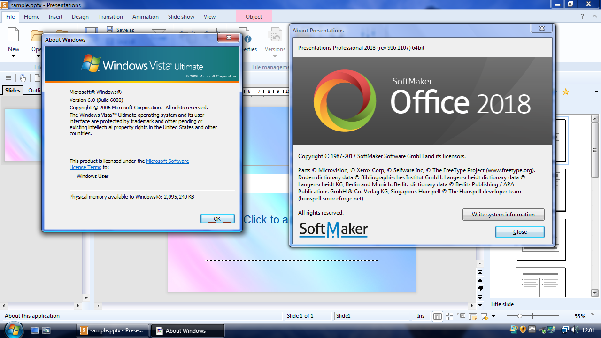This screenshot has width=601, height=338.
Task: Jump to last slide arrow icon
Action: tap(480, 306)
